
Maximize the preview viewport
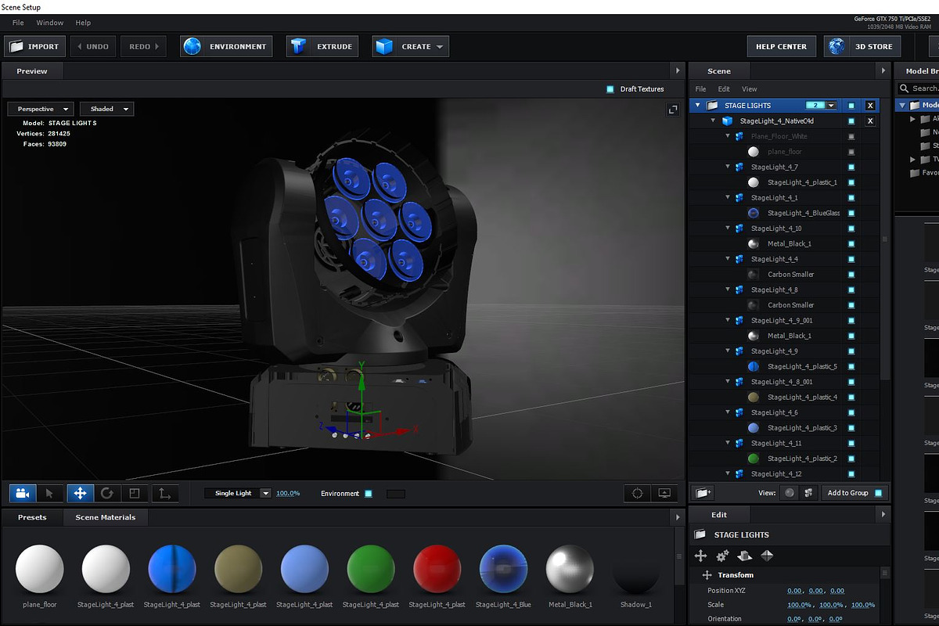click(x=672, y=110)
